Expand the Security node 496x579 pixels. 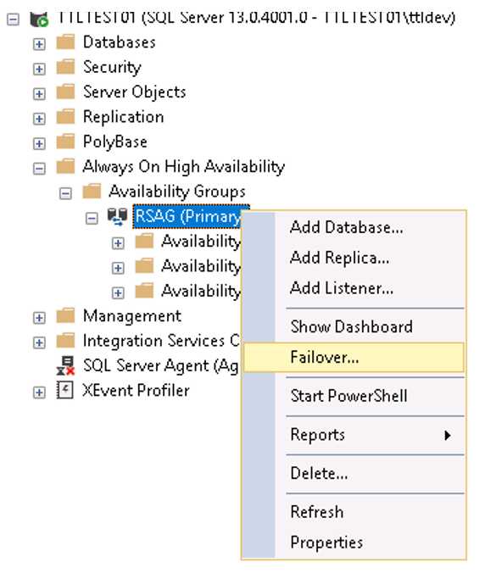pos(39,69)
